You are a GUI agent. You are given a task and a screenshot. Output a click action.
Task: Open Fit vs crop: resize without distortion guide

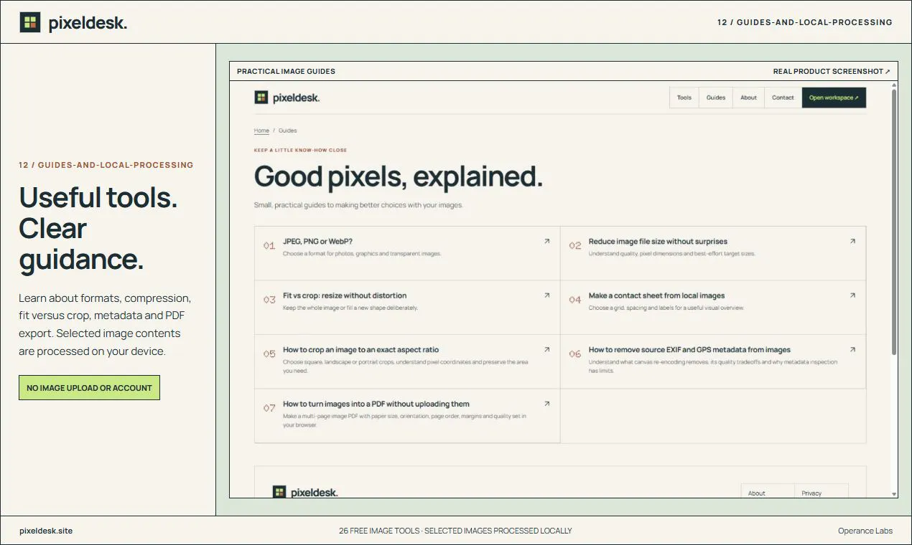click(407, 307)
